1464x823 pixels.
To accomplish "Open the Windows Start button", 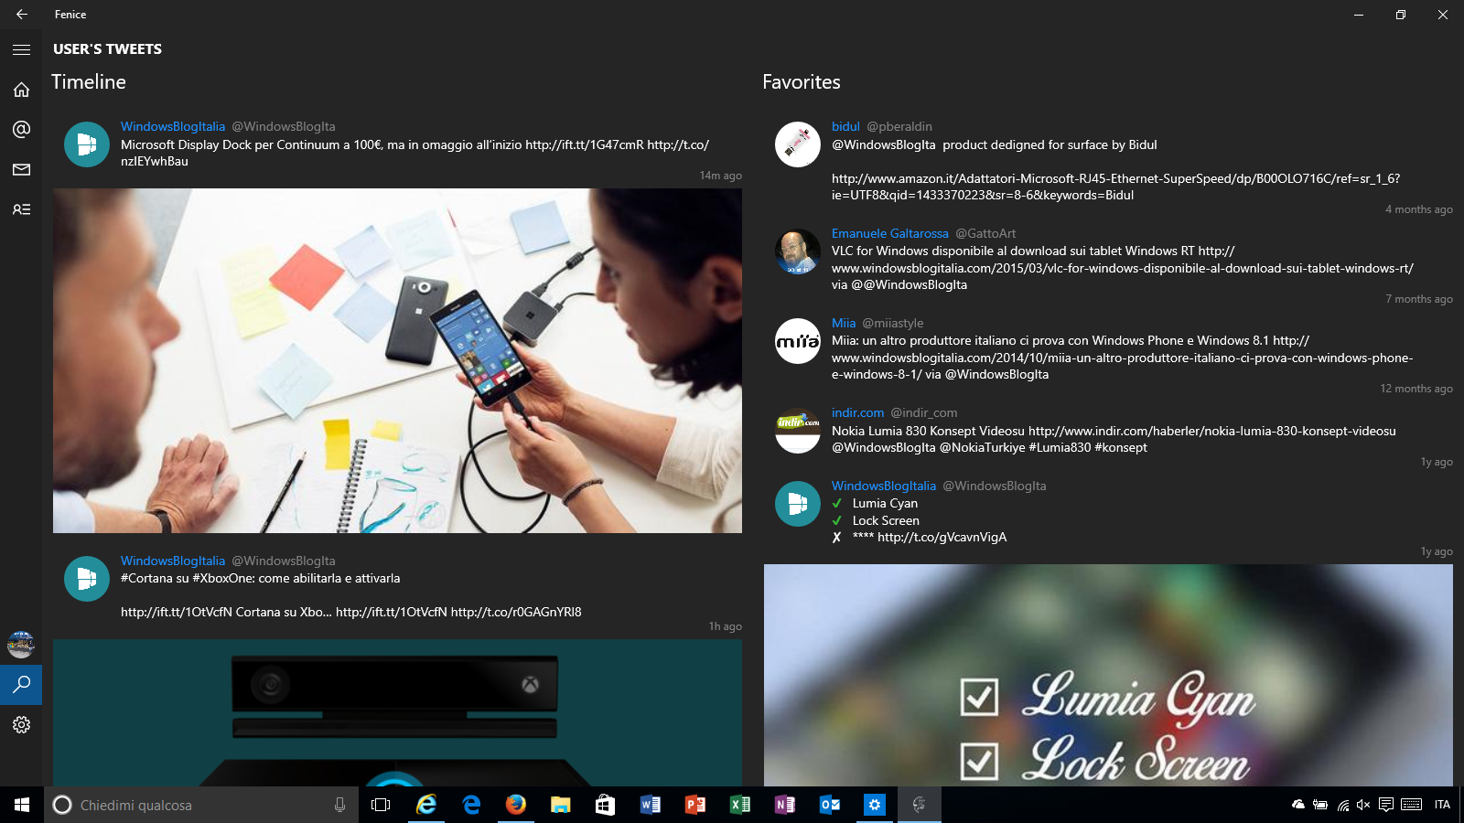I will [x=22, y=805].
